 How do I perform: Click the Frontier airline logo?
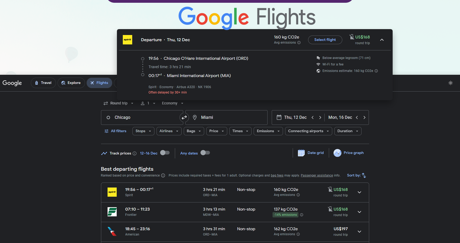pos(112,212)
